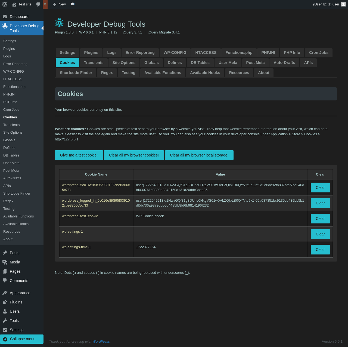Image resolution: width=348 pixels, height=347 pixels.
Task: Select DB Tables in the sidebar submenu
Action: pyautogui.click(x=11, y=155)
